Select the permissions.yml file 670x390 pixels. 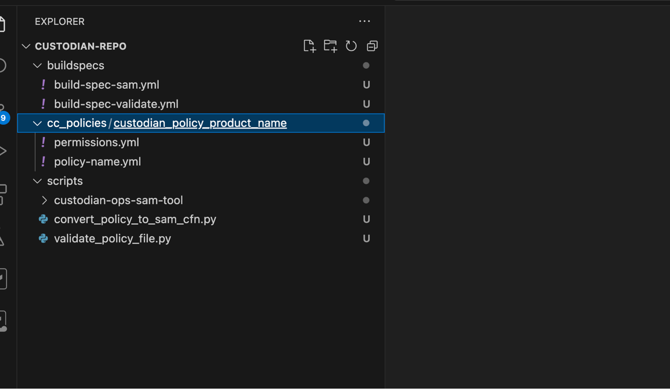96,142
